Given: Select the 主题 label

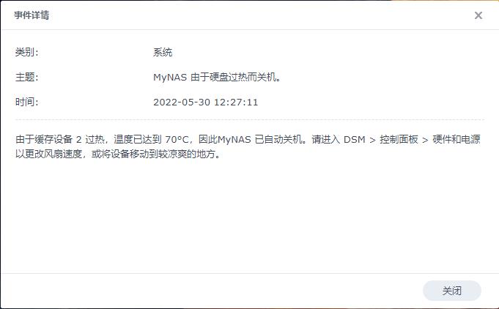Looking at the screenshot, I should pyautogui.click(x=26, y=77).
